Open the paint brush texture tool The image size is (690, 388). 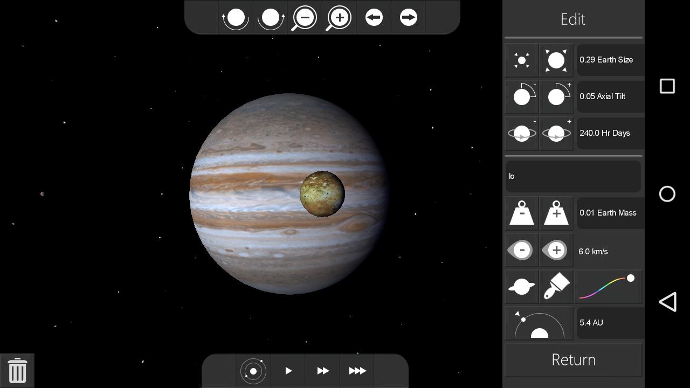pyautogui.click(x=556, y=287)
